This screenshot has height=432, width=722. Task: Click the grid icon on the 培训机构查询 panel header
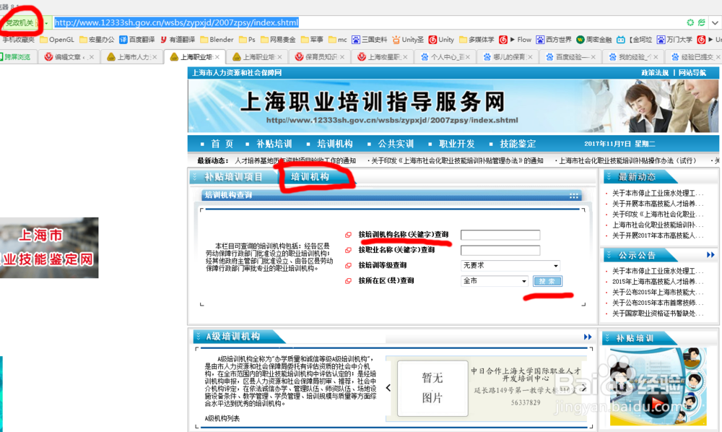coord(574,195)
